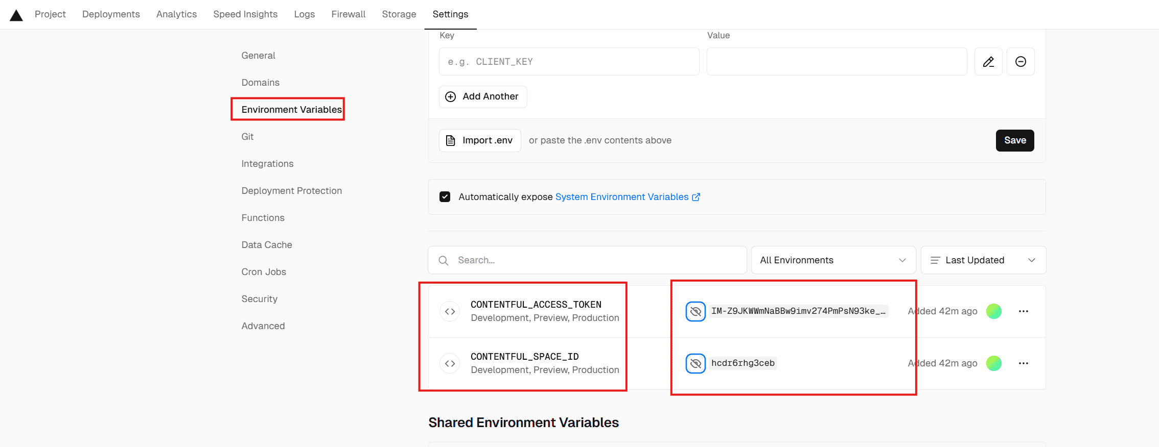Viewport: 1159px width, 447px height.
Task: Open the three-dot menu for CONTENTFUL_SPACE_ID
Action: coord(1023,363)
